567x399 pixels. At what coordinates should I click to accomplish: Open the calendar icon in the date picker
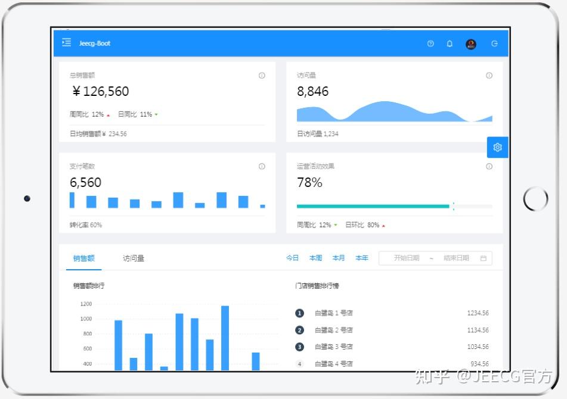tap(482, 258)
